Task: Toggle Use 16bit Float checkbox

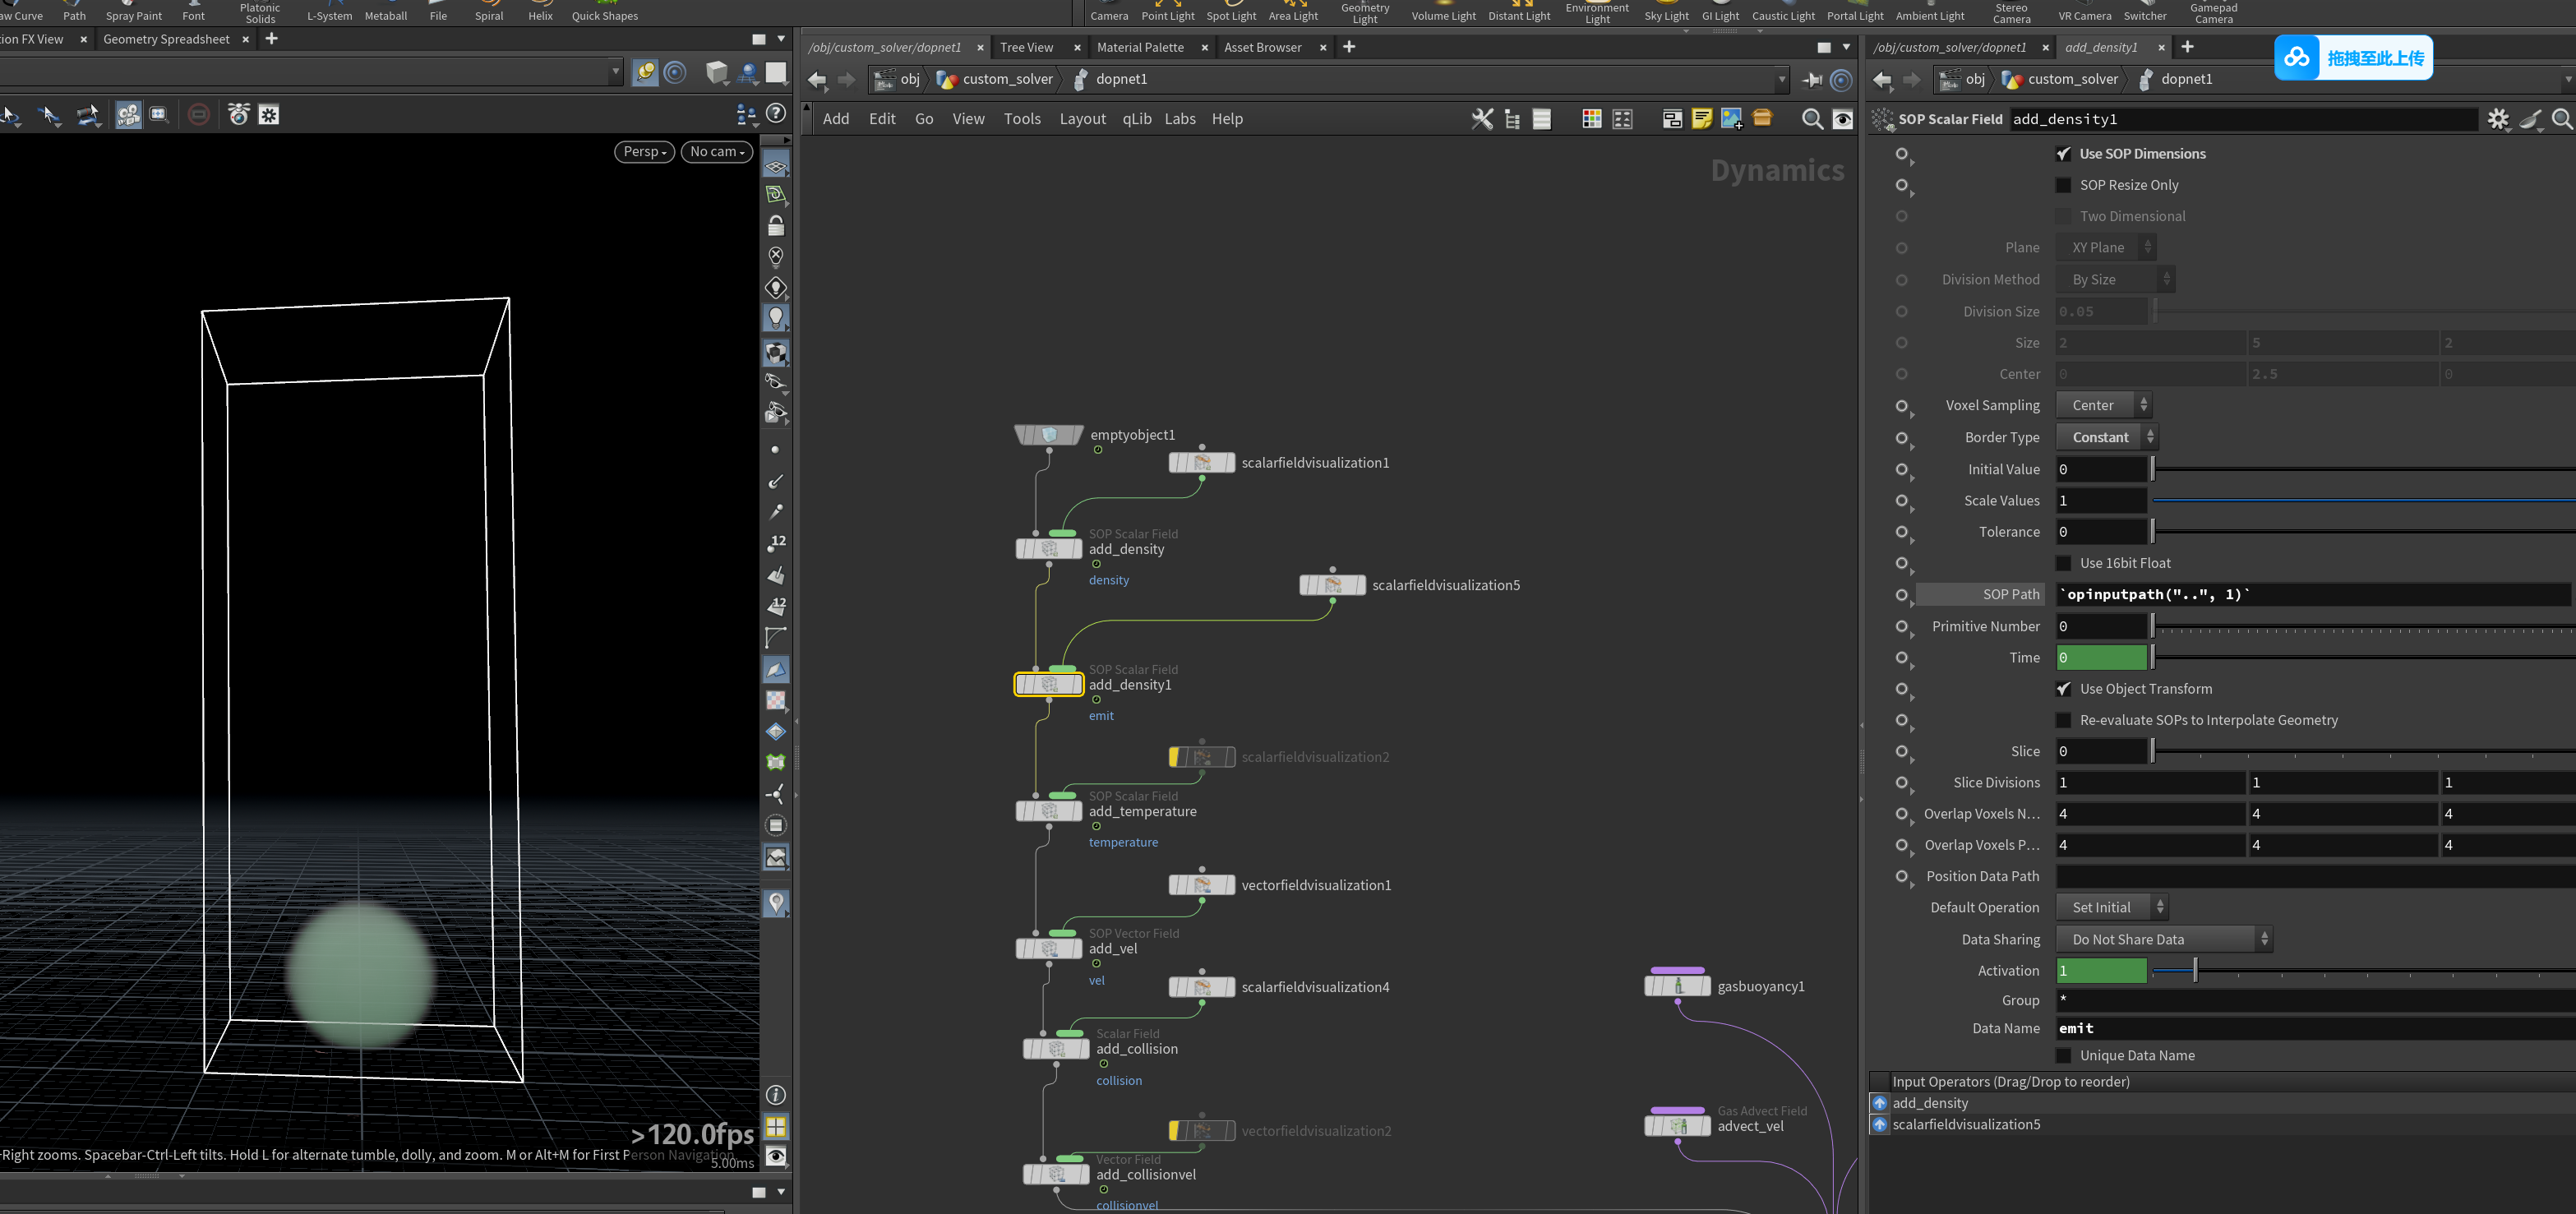Action: click(2063, 563)
